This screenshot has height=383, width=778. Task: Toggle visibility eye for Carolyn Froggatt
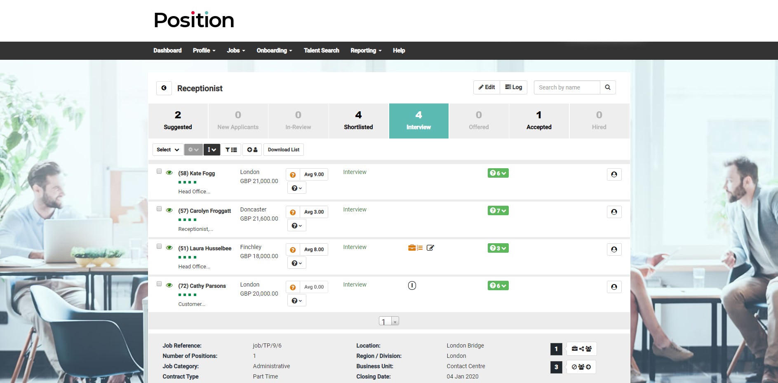169,210
